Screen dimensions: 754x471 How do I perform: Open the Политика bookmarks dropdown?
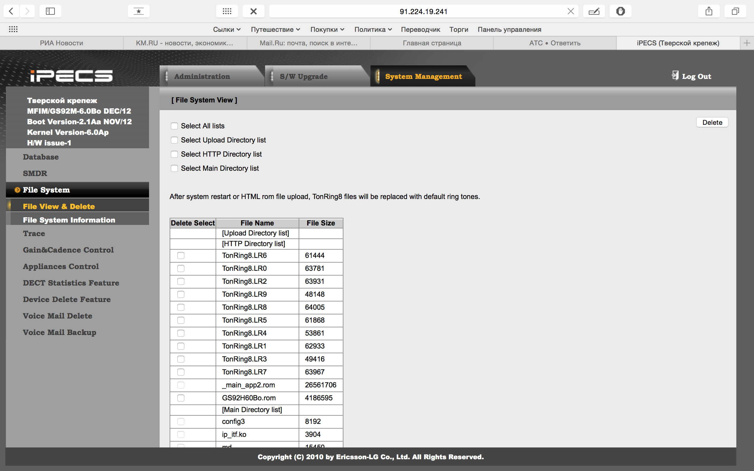click(373, 29)
